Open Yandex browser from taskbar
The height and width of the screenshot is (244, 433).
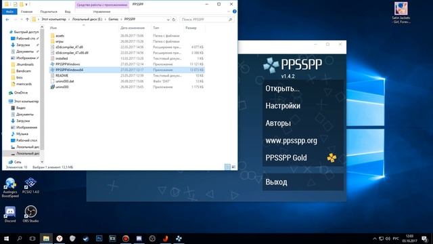60,239
